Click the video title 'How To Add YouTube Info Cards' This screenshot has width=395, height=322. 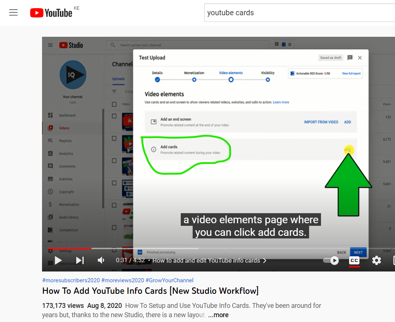150,291
